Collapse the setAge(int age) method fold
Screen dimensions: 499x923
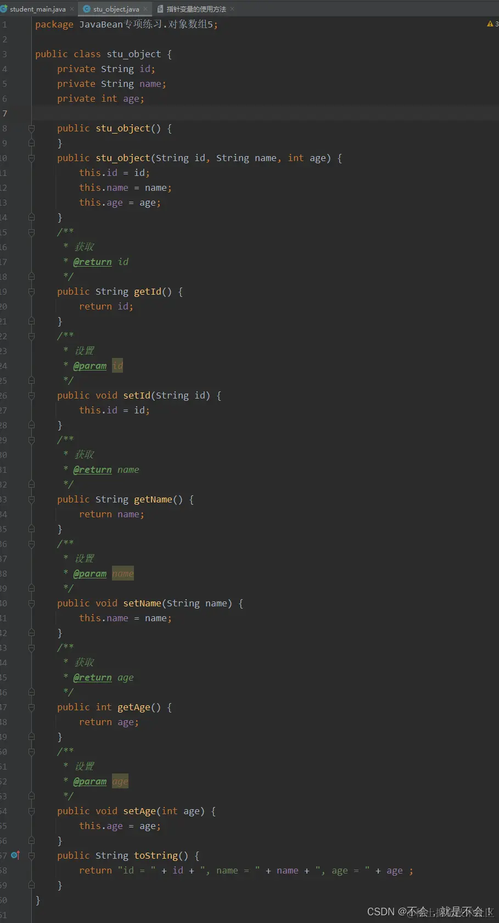(31, 811)
